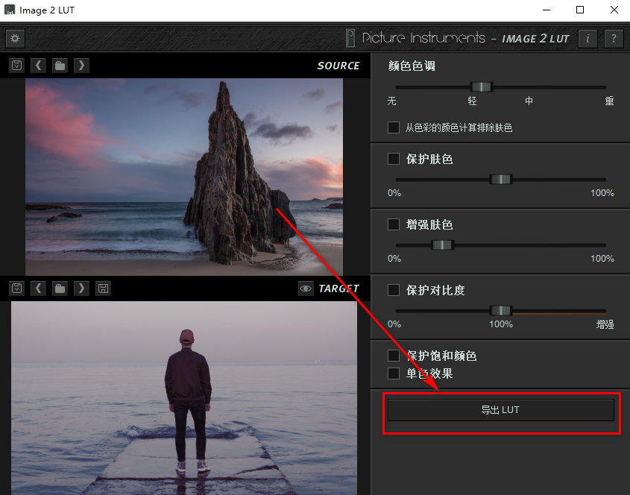This screenshot has width=630, height=495.
Task: Save target image with floppy disk icon
Action: [103, 288]
